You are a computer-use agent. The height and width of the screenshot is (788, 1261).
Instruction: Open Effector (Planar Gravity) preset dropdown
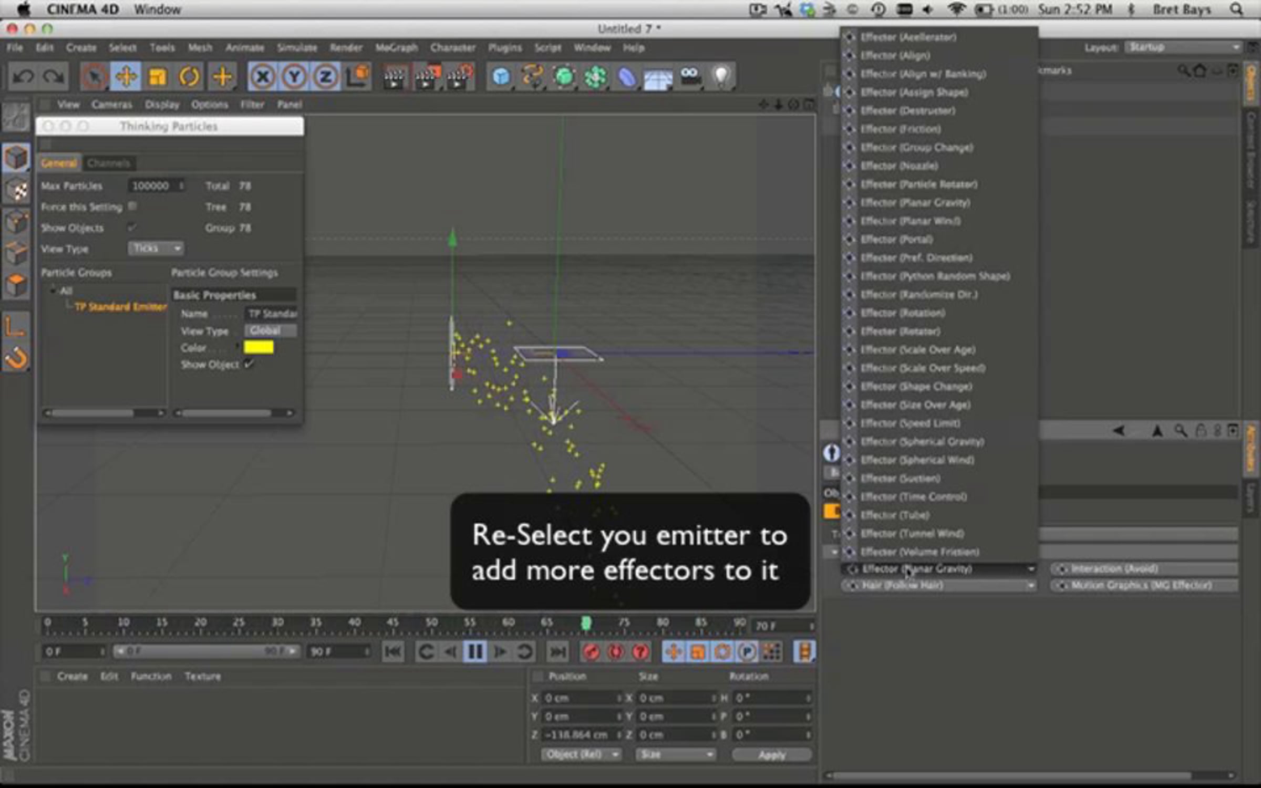point(939,569)
